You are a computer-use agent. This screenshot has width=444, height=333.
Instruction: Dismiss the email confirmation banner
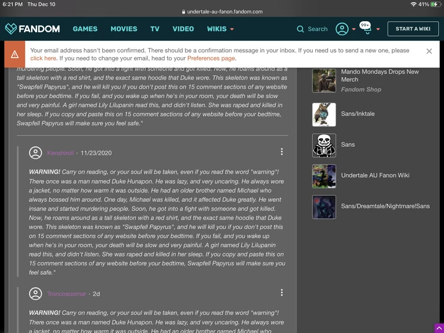[x=429, y=51]
